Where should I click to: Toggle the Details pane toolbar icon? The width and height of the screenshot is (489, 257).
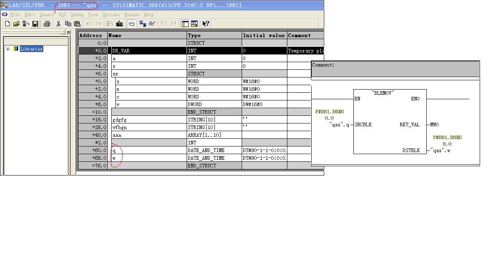click(x=194, y=24)
